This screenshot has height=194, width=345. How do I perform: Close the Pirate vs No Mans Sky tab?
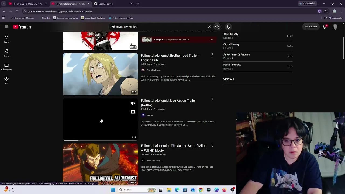(x=46, y=4)
